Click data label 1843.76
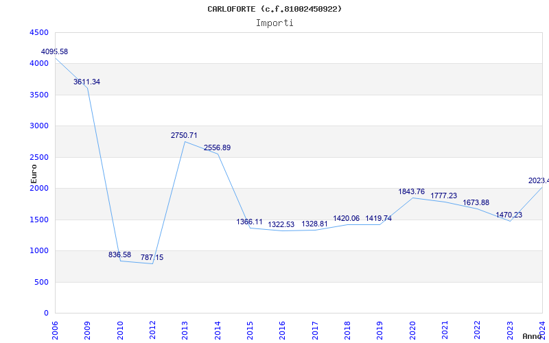This screenshot has height=343, width=549. coord(411,192)
